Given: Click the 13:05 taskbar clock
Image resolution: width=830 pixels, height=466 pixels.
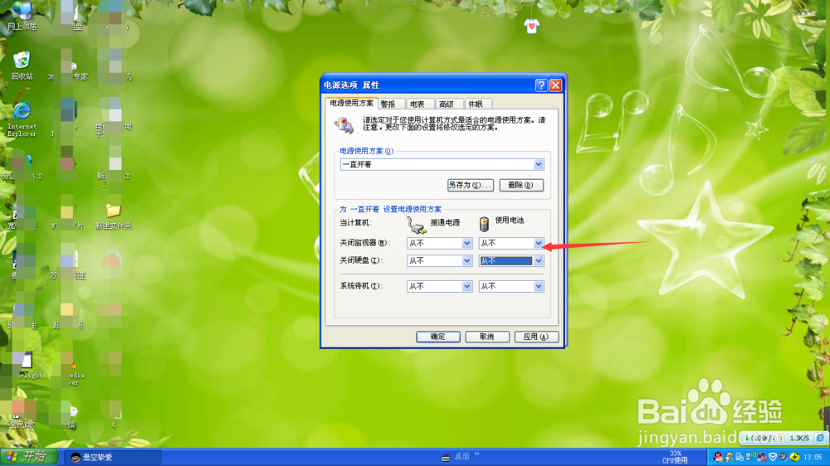Looking at the screenshot, I should pos(813,457).
